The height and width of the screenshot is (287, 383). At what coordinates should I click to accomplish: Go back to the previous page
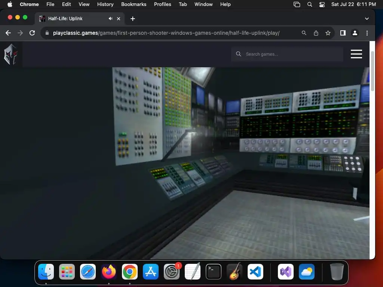(x=8, y=33)
